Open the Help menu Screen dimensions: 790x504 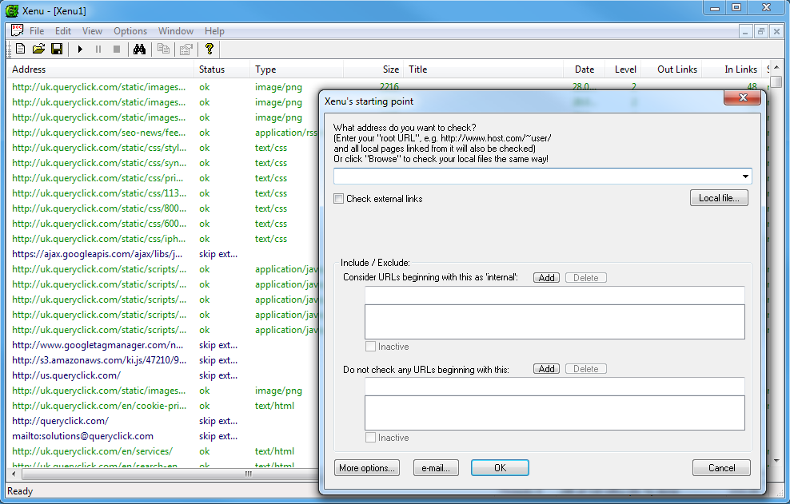pyautogui.click(x=214, y=30)
